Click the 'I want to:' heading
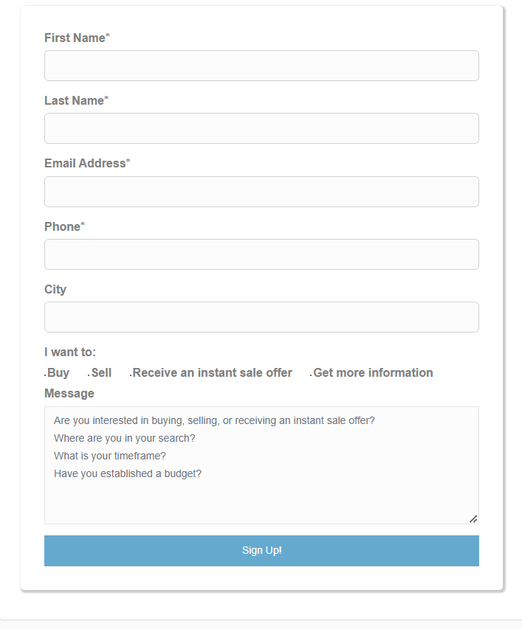The image size is (522, 629). point(70,352)
